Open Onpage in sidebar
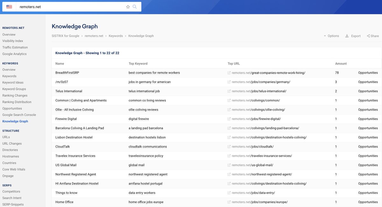Viewport: 382px width, 207px height. tap(8, 176)
